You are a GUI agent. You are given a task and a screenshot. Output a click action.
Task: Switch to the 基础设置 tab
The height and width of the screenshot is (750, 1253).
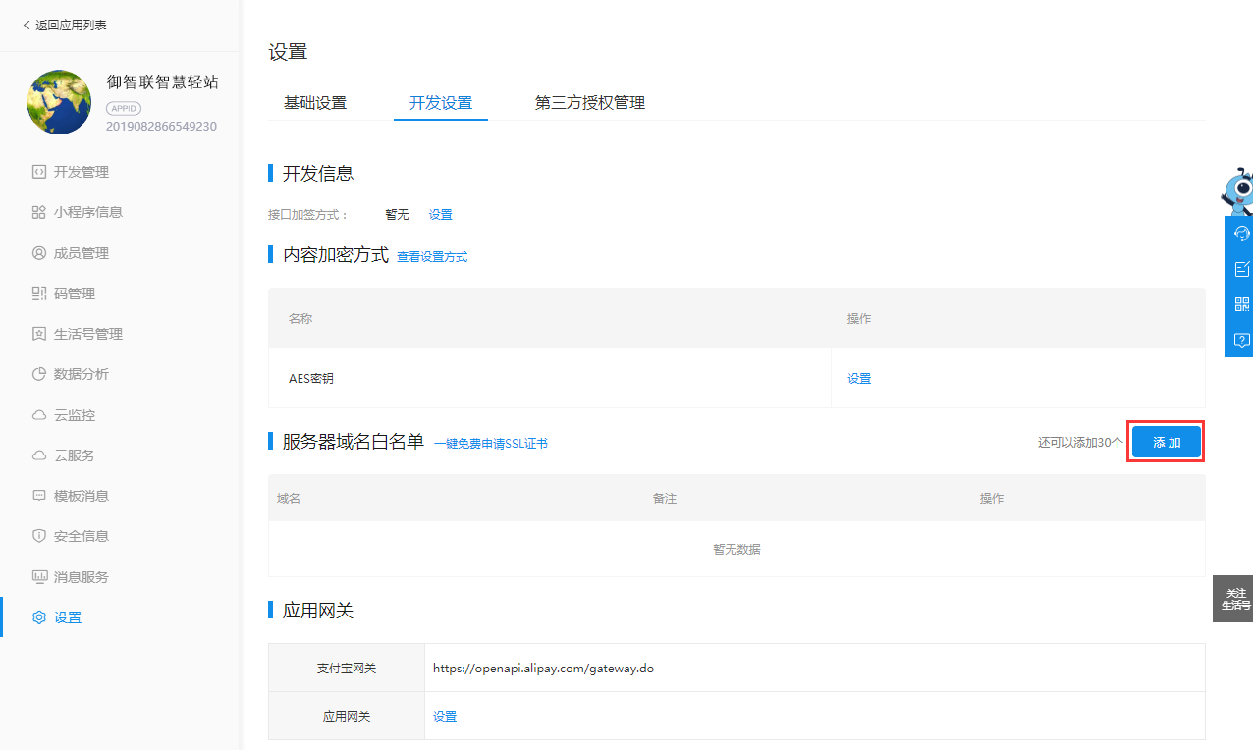click(x=314, y=102)
